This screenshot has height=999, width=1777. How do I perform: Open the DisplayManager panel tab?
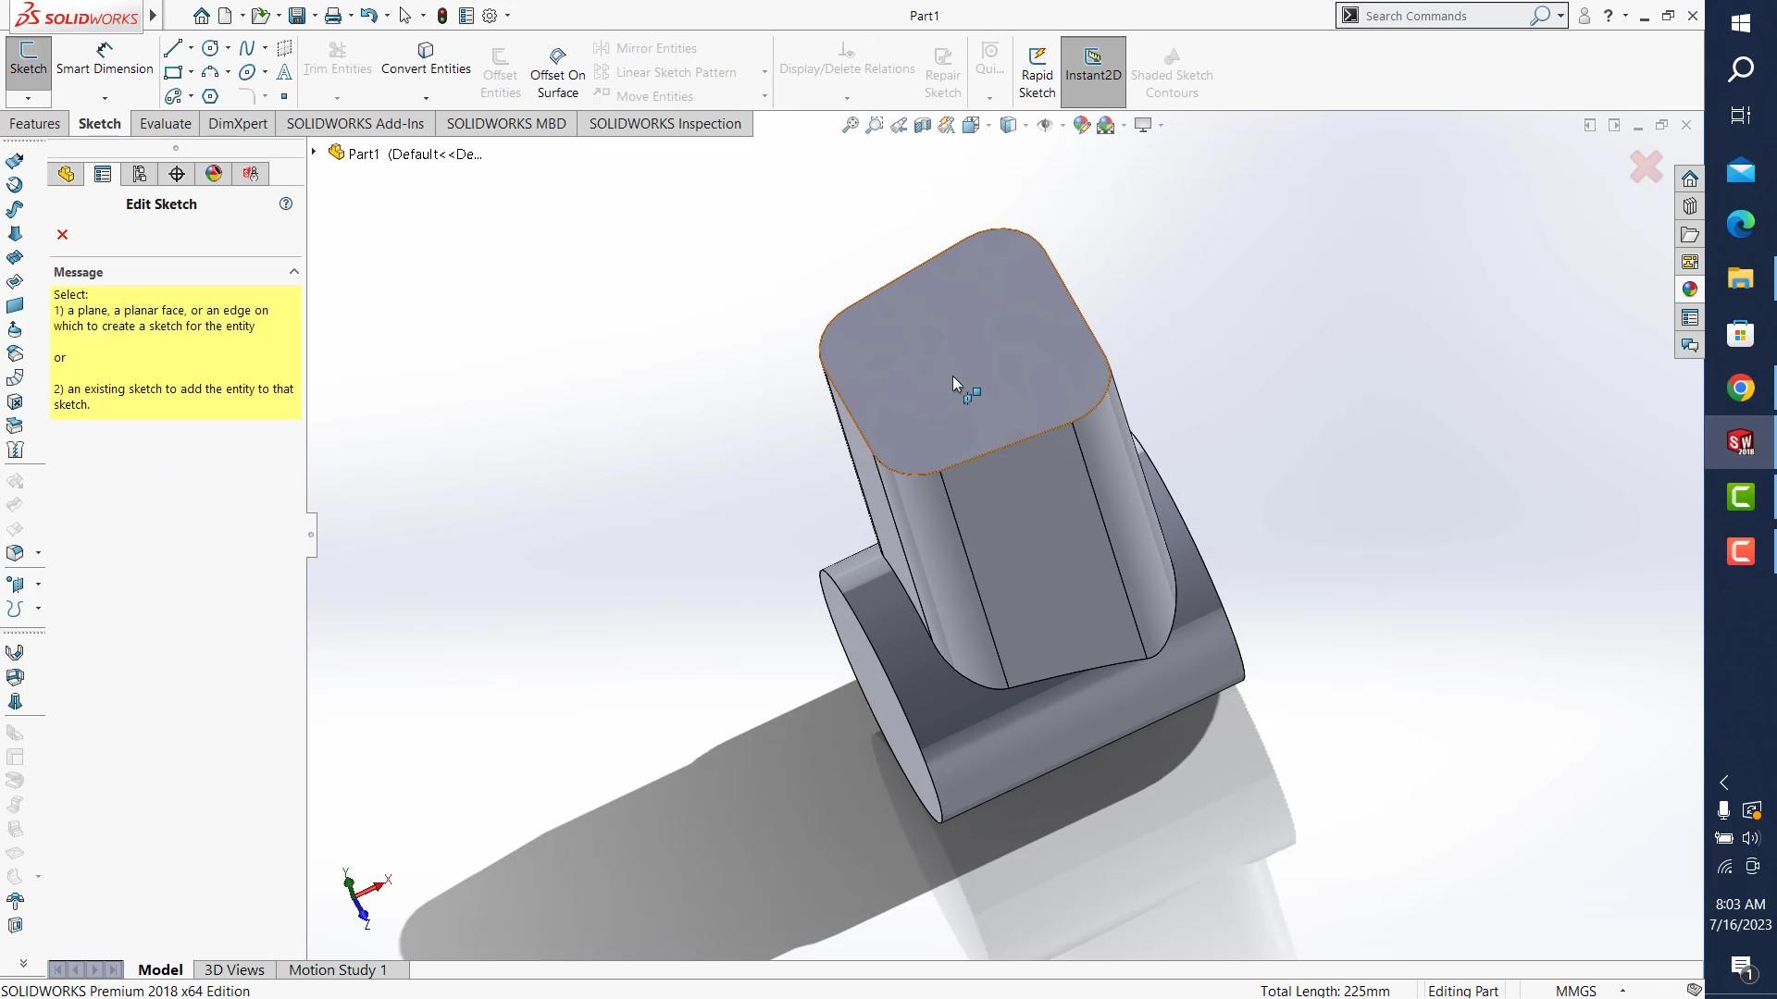(x=214, y=174)
